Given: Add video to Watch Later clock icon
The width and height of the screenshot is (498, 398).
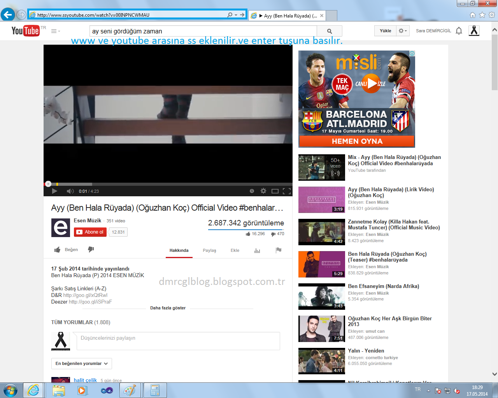Looking at the screenshot, I should click(252, 191).
